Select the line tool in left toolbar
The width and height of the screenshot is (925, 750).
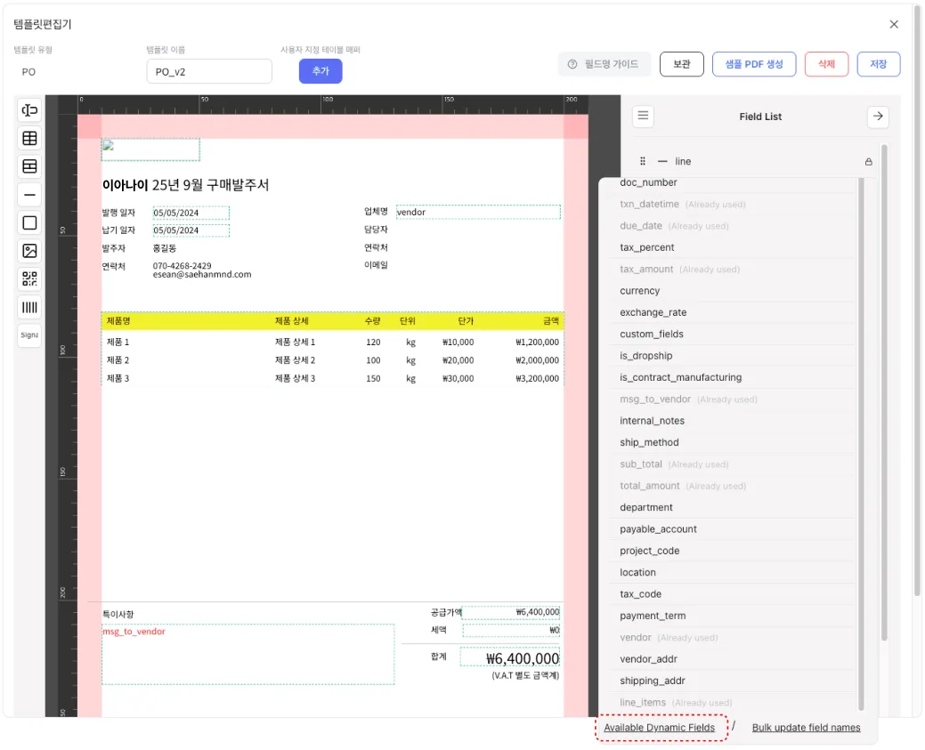click(29, 195)
